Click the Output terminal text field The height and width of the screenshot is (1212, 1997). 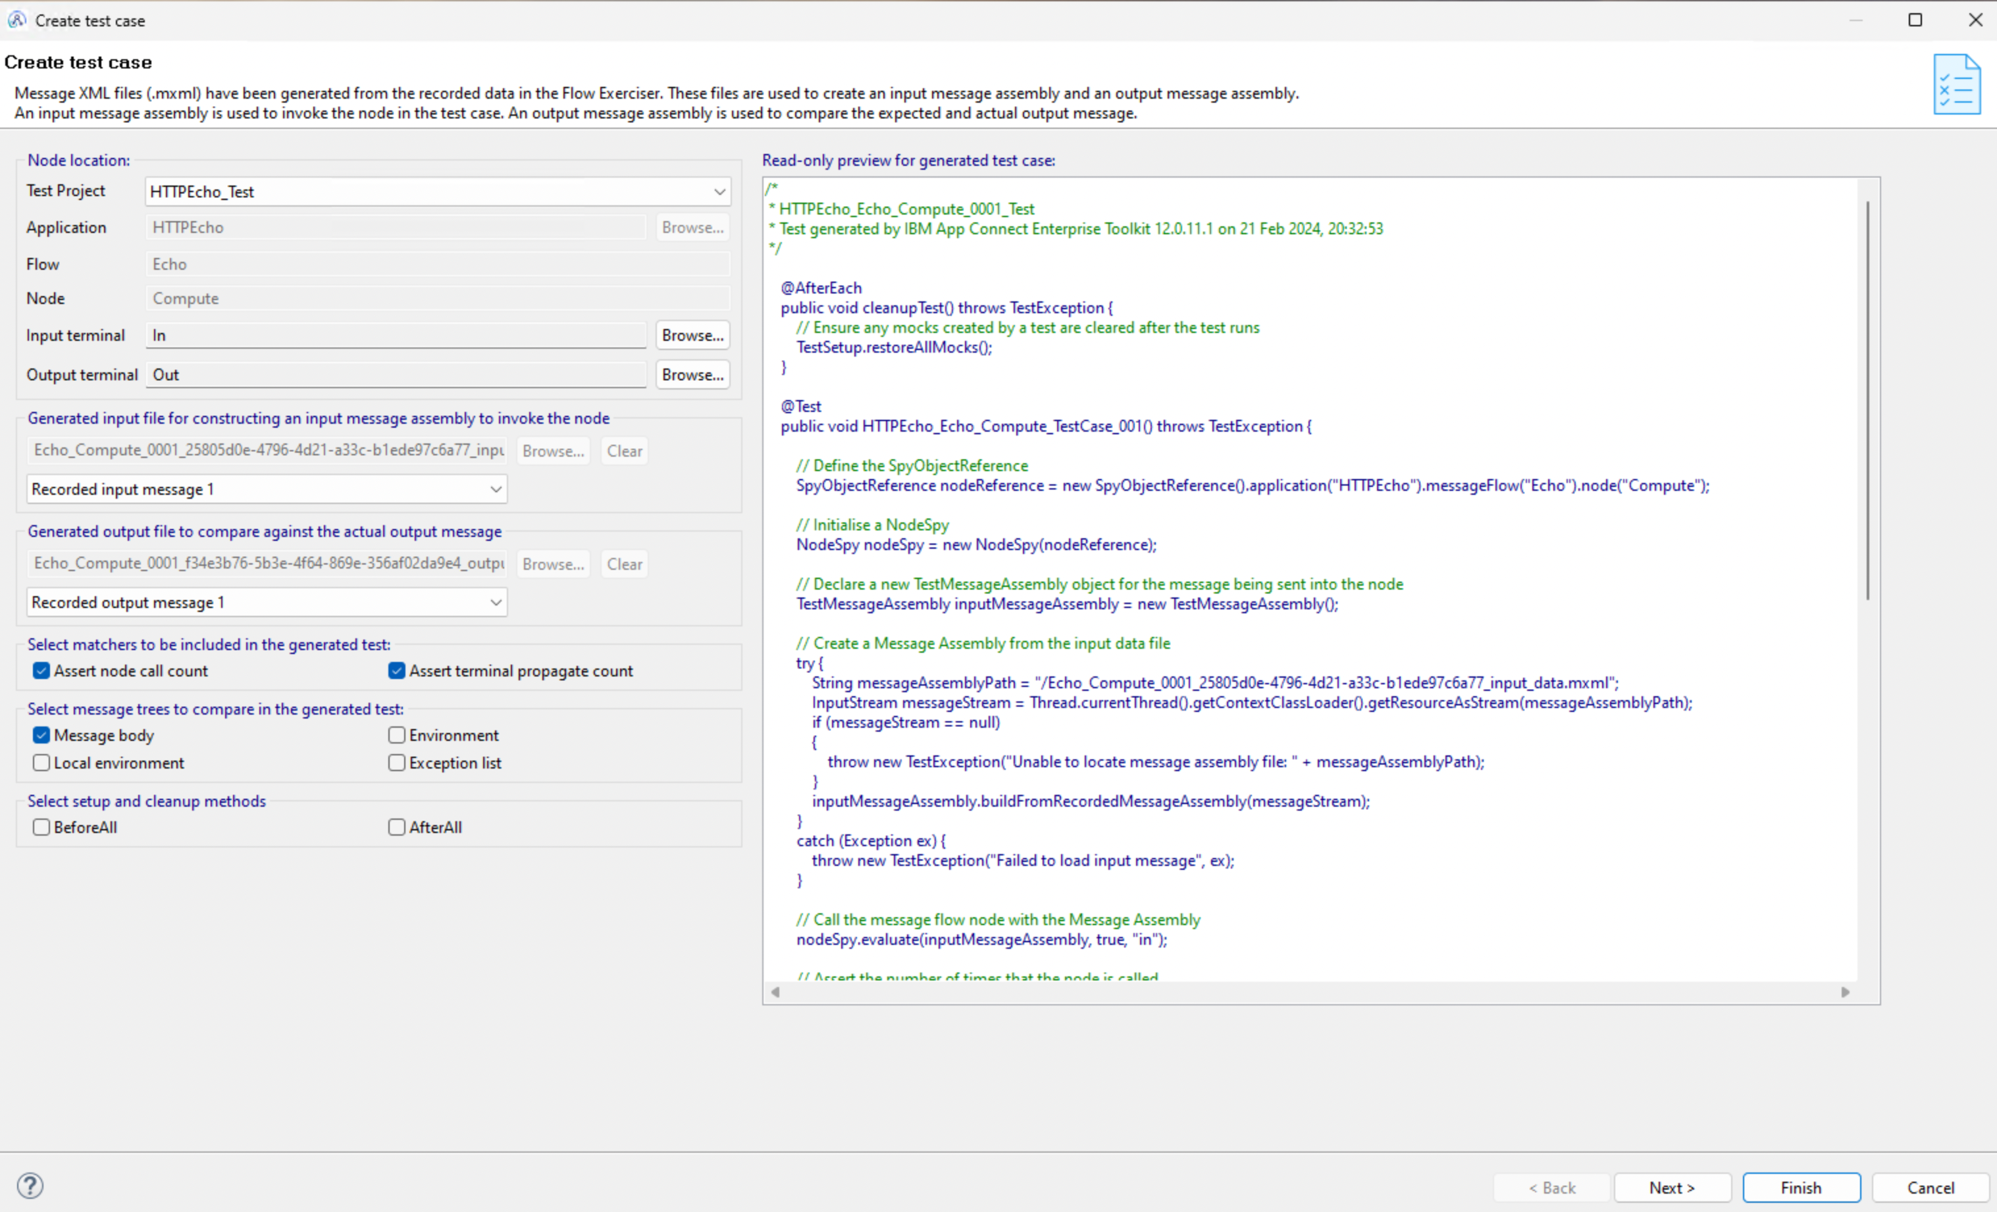[x=396, y=374]
